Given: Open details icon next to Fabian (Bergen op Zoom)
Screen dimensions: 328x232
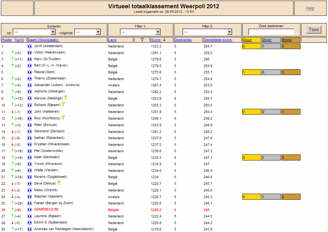Looking at the screenshot, I should point(29,203).
